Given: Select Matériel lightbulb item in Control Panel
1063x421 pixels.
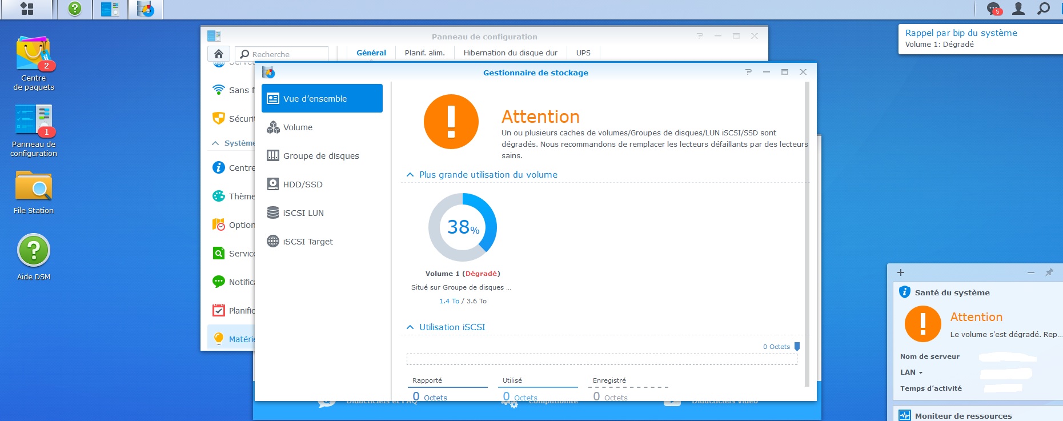Looking at the screenshot, I should [x=232, y=339].
